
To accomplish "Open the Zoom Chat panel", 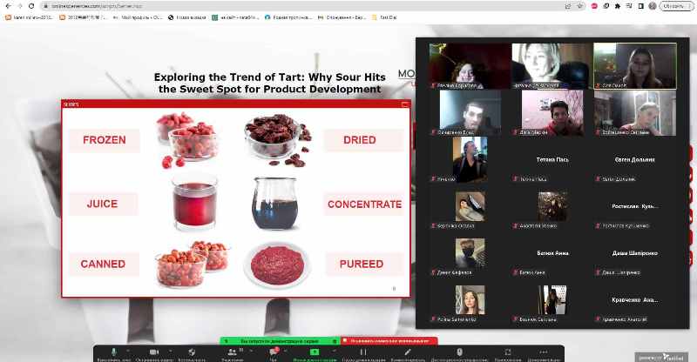I will point(273,352).
